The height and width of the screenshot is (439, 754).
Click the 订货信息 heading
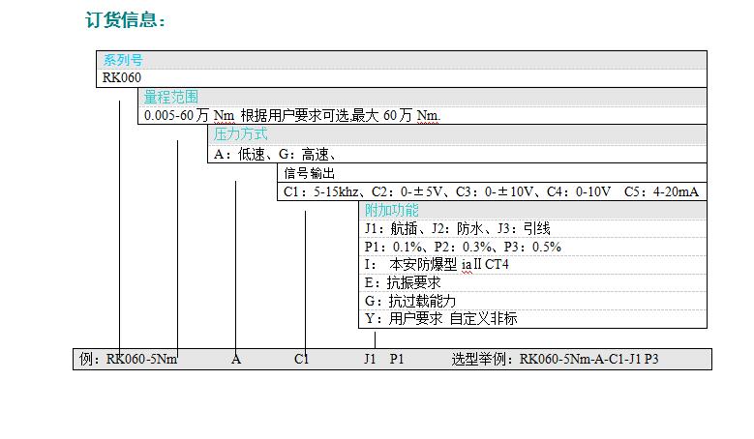click(x=126, y=20)
